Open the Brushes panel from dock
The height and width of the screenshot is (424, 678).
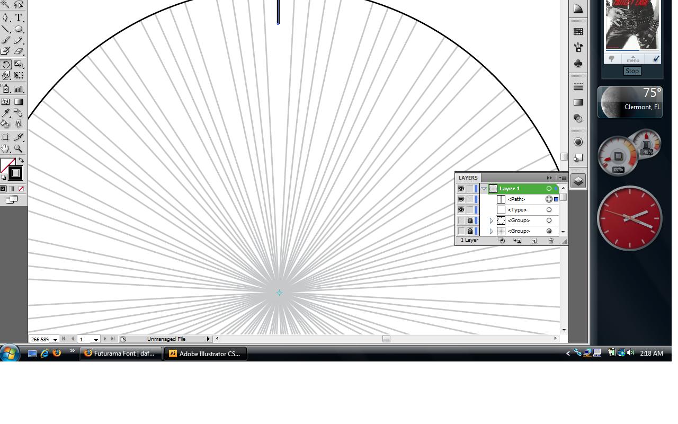[578, 48]
